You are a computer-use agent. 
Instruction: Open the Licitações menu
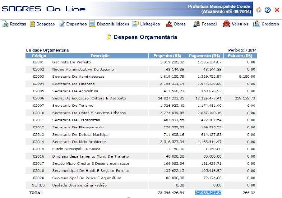150,24
